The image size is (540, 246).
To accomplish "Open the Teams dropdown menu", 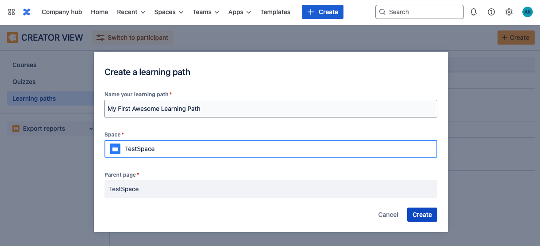I will (x=206, y=12).
